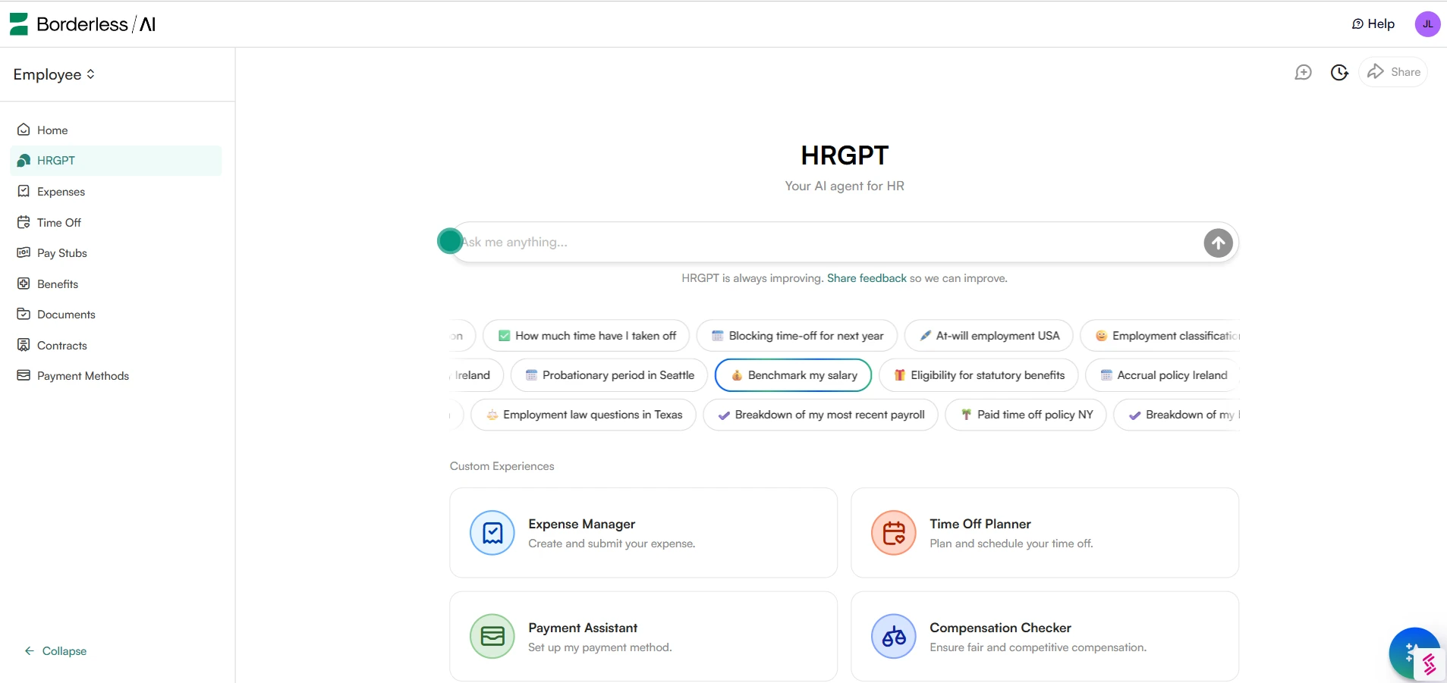
Task: Click the Payment Methods card icon
Action: tap(24, 375)
